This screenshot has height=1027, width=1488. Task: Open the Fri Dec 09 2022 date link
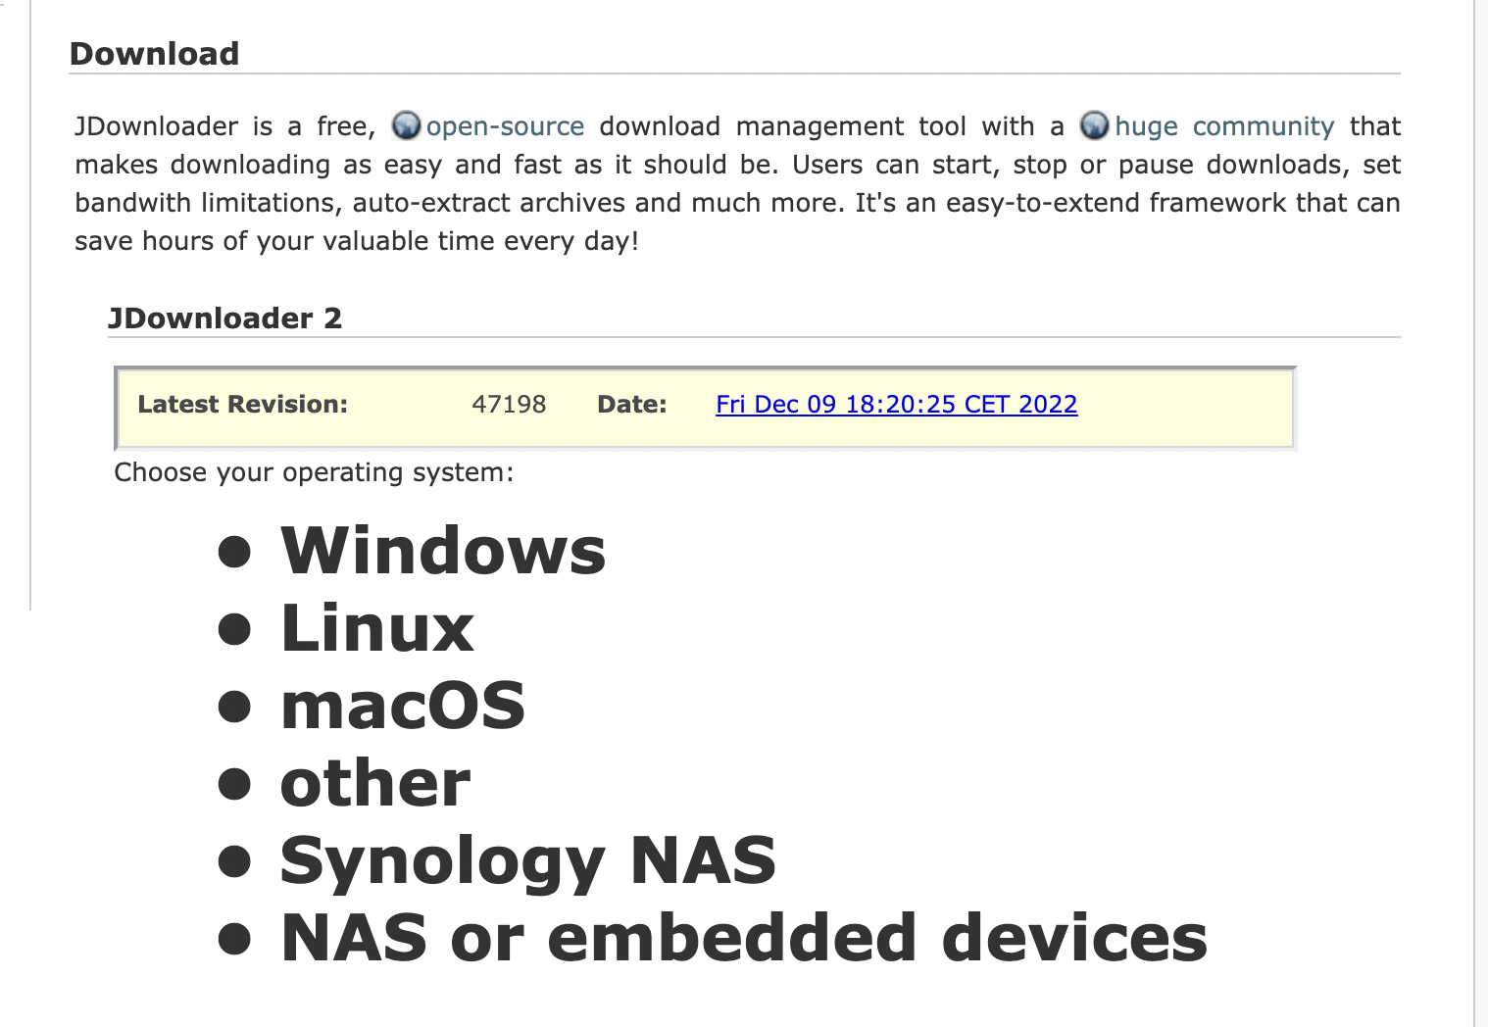click(x=896, y=404)
